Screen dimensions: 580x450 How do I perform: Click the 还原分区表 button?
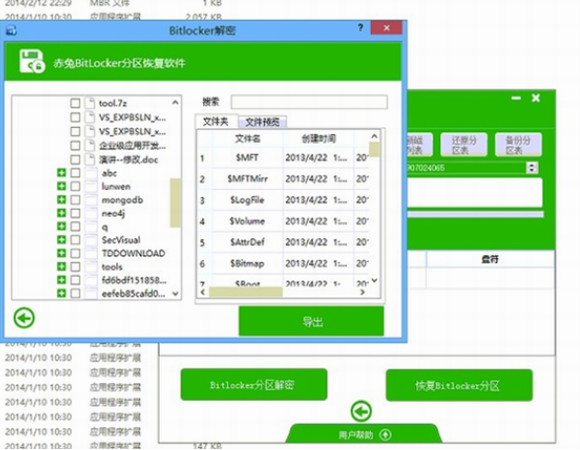(464, 145)
